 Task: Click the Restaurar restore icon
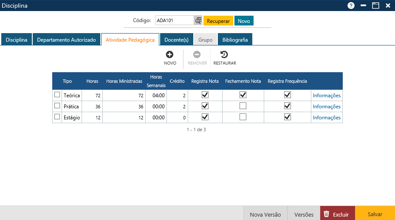pyautogui.click(x=224, y=54)
